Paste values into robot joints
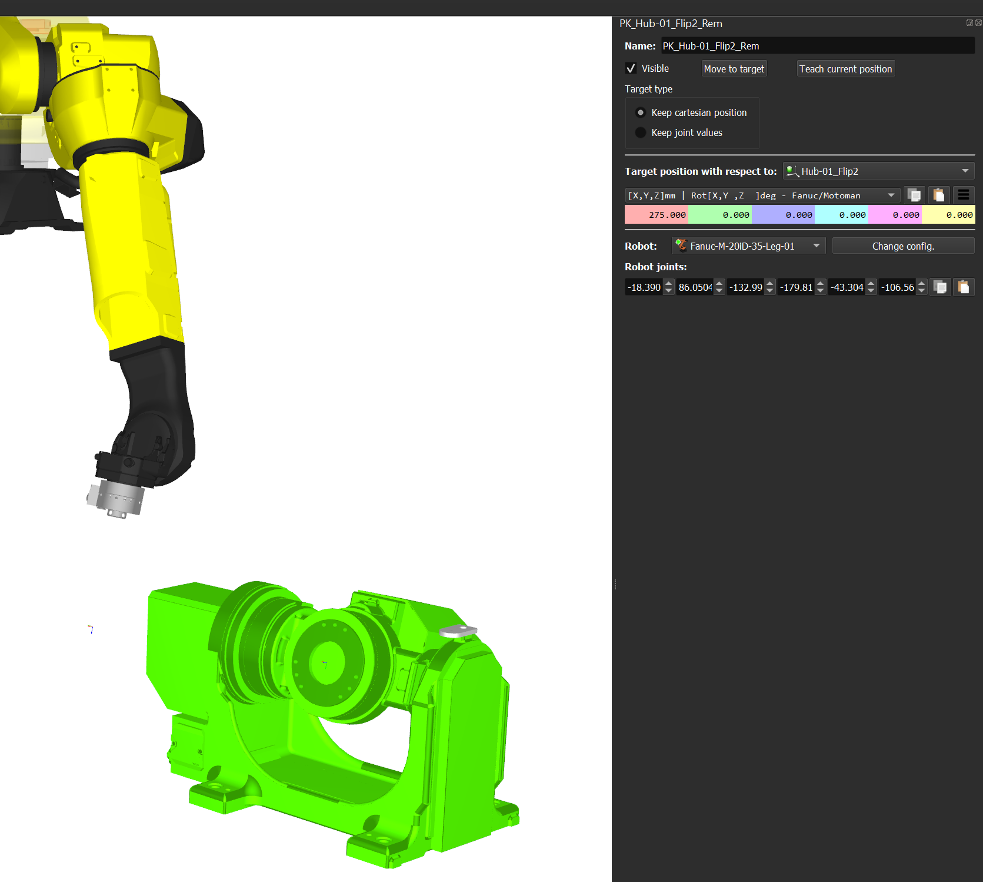The height and width of the screenshot is (882, 983). tap(964, 287)
